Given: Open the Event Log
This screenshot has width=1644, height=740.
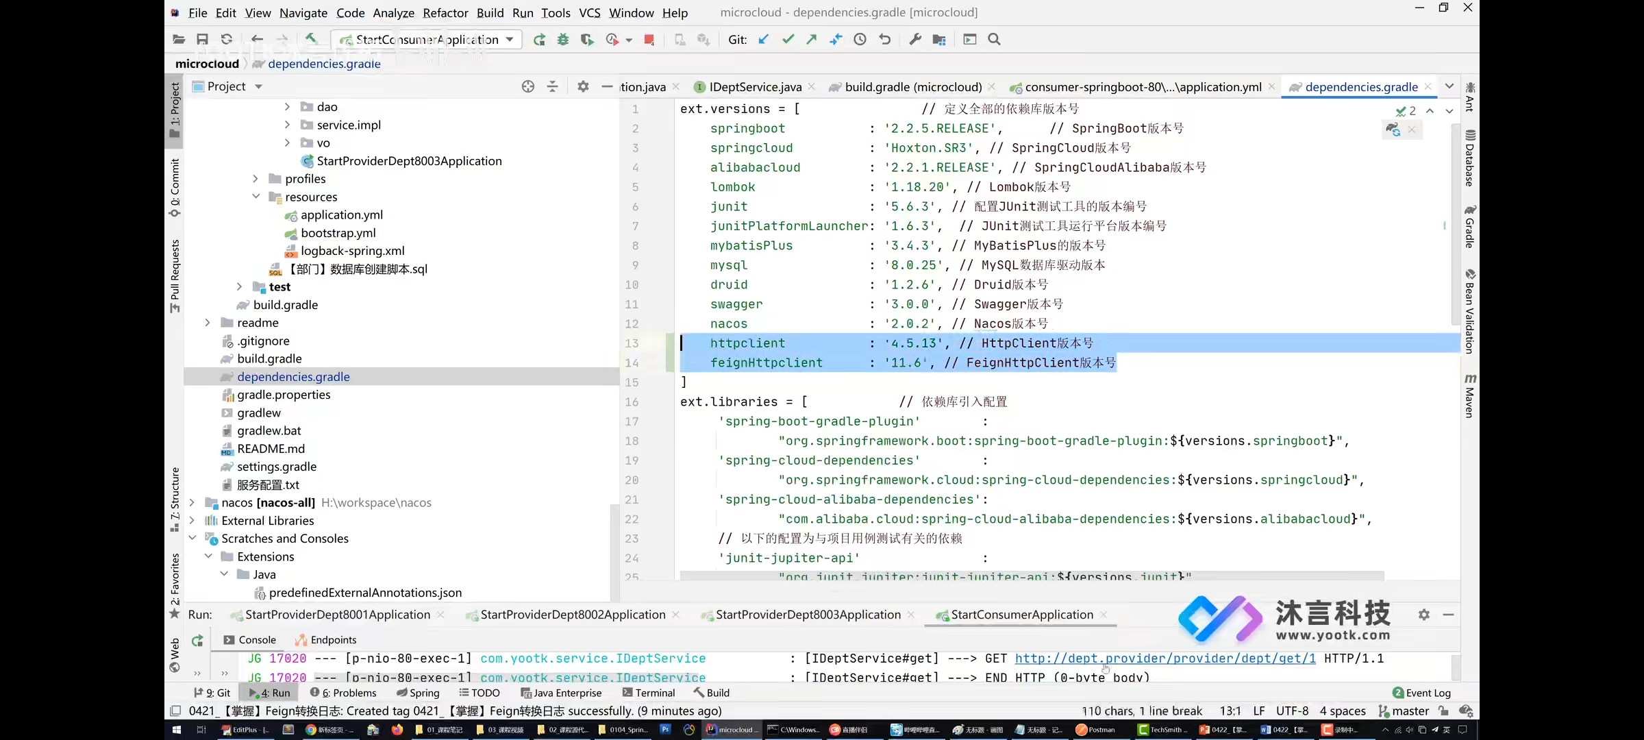Looking at the screenshot, I should pos(1421,693).
